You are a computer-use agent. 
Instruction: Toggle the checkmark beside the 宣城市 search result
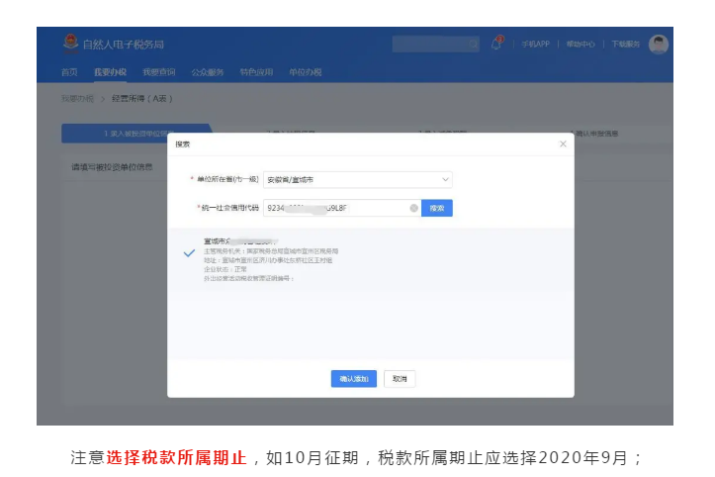coord(189,253)
